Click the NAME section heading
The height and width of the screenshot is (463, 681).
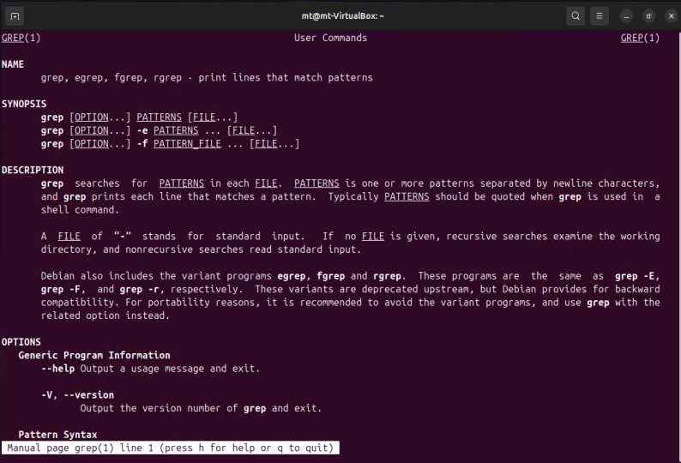[13, 64]
